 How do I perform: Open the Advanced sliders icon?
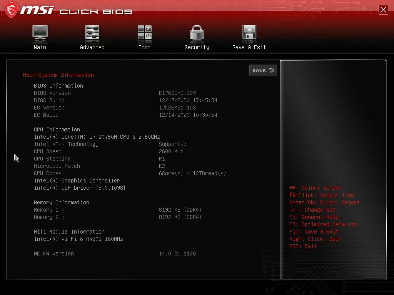click(x=92, y=33)
